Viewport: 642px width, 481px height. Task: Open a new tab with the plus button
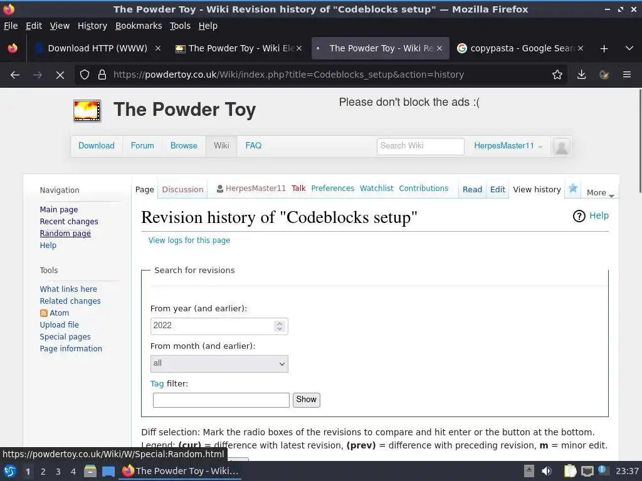[x=604, y=49]
